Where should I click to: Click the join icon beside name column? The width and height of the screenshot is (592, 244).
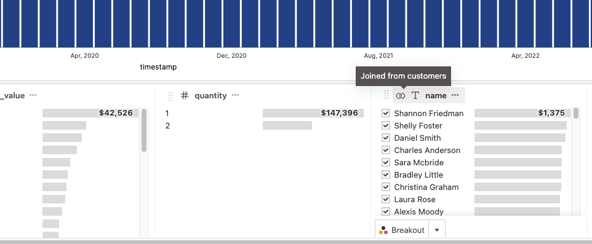(400, 96)
